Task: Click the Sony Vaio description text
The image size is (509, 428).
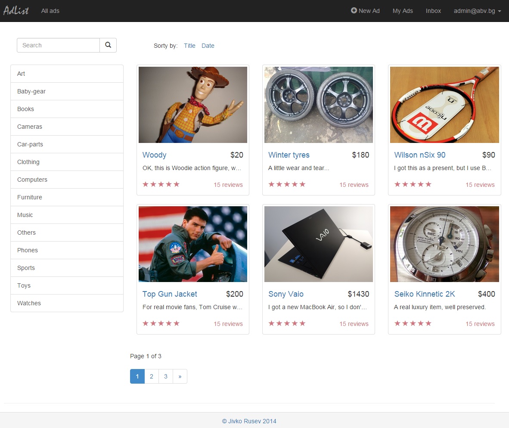Action: pyautogui.click(x=317, y=307)
